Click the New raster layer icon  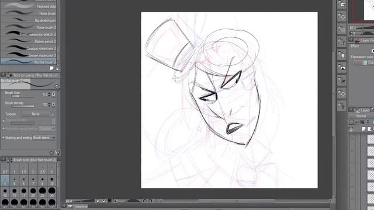[x=363, y=129]
